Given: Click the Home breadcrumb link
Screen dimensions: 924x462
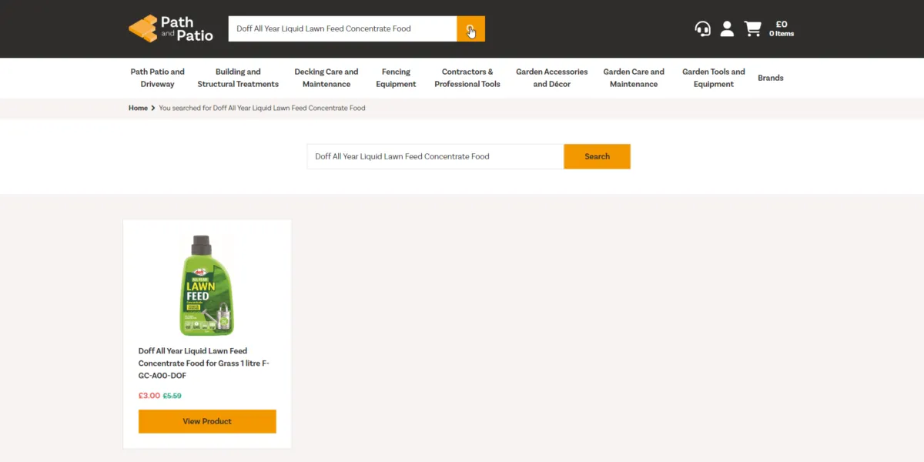Looking at the screenshot, I should click(138, 108).
